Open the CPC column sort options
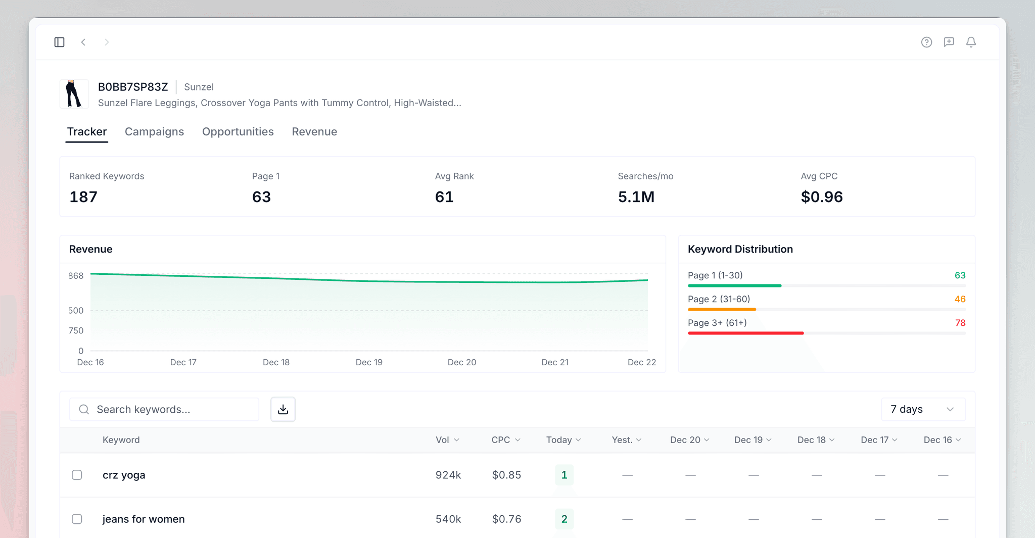Viewport: 1035px width, 538px height. (x=505, y=439)
